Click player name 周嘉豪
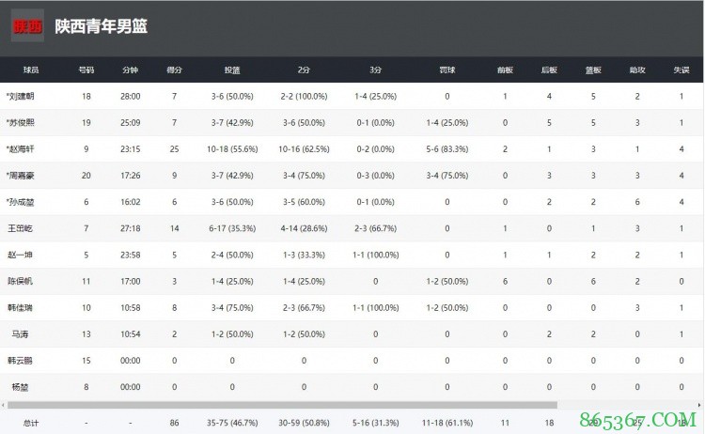Image resolution: width=705 pixels, height=434 pixels. click(x=22, y=175)
